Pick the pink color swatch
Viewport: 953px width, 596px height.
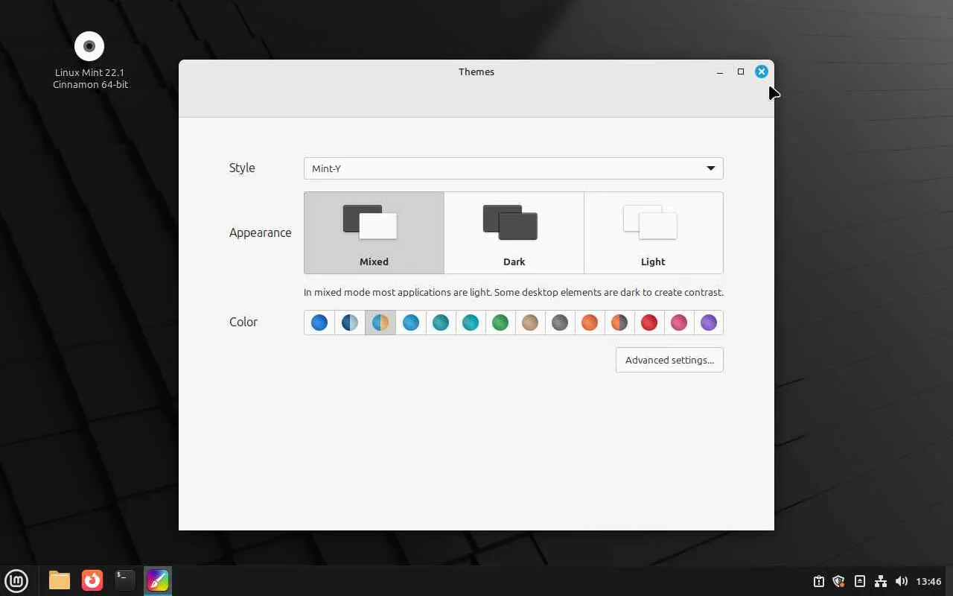point(679,323)
